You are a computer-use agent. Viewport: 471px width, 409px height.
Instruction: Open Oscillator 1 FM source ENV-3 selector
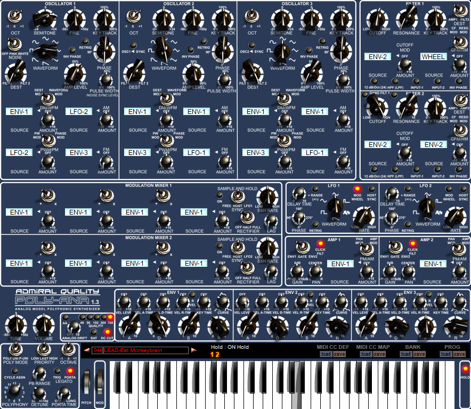[x=79, y=152]
